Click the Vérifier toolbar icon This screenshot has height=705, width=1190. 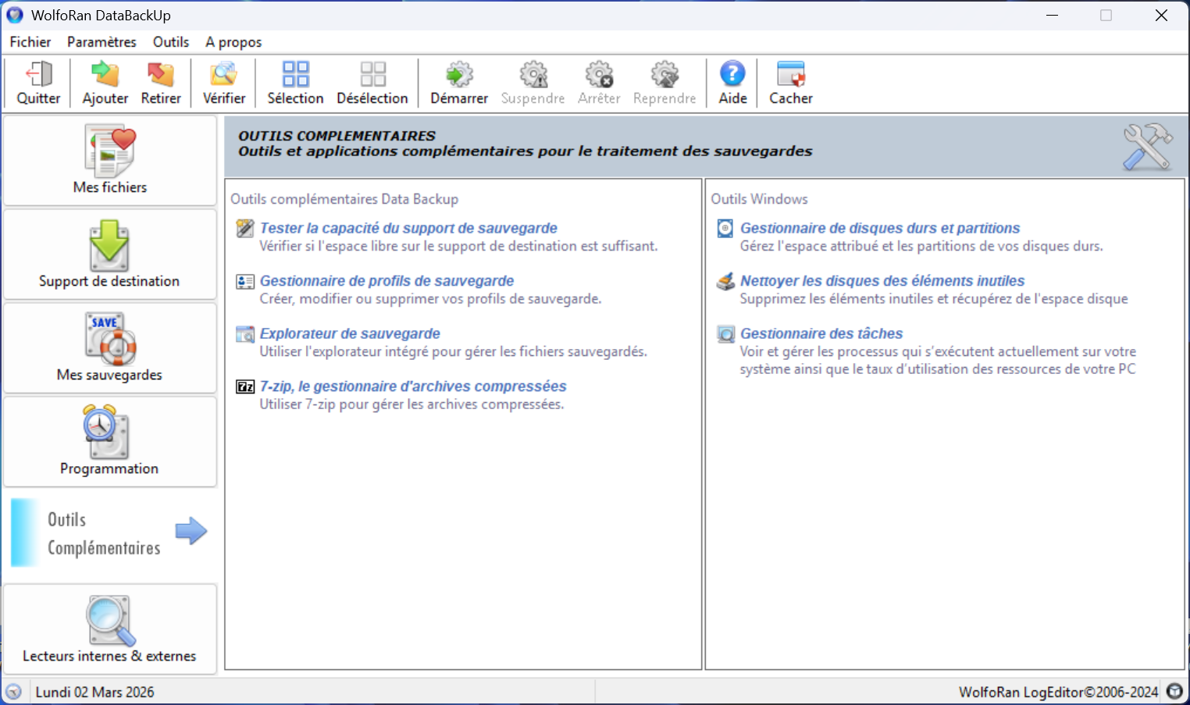click(x=223, y=75)
